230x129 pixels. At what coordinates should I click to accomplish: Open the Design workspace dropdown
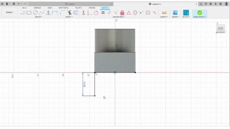pyautogui.click(x=10, y=13)
